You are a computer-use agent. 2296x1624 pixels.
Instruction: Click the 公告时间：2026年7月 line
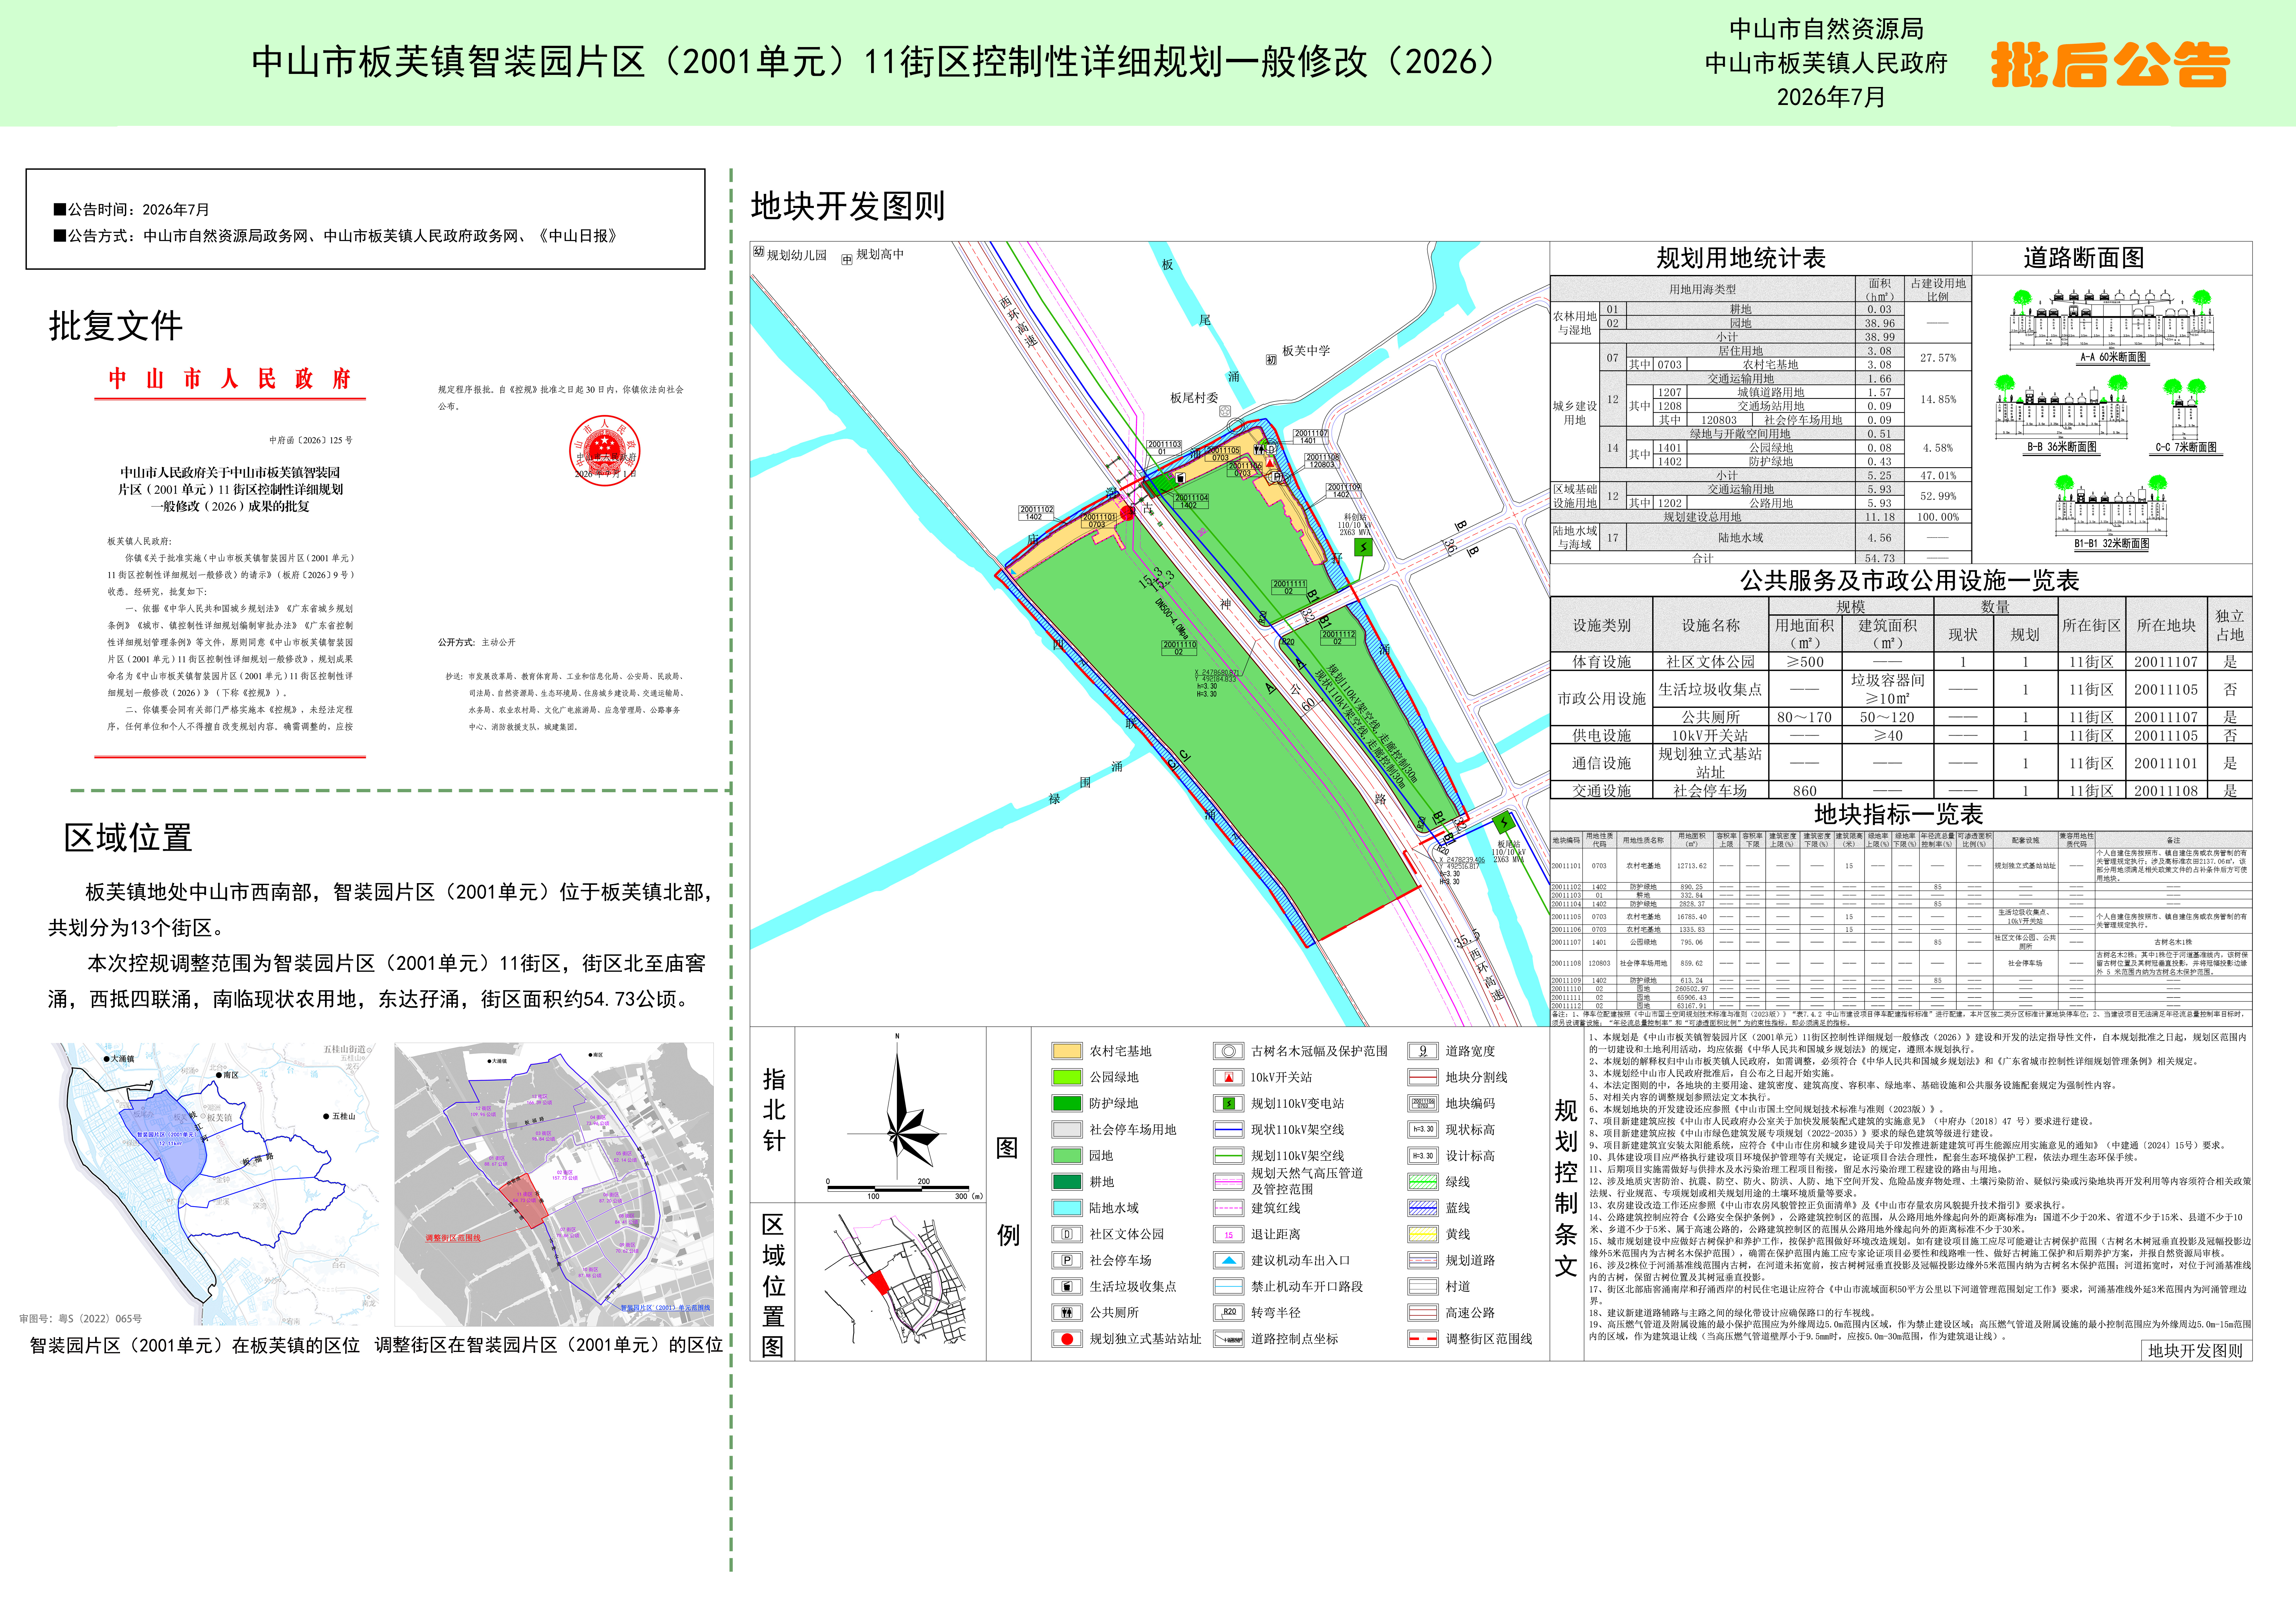coord(132,210)
